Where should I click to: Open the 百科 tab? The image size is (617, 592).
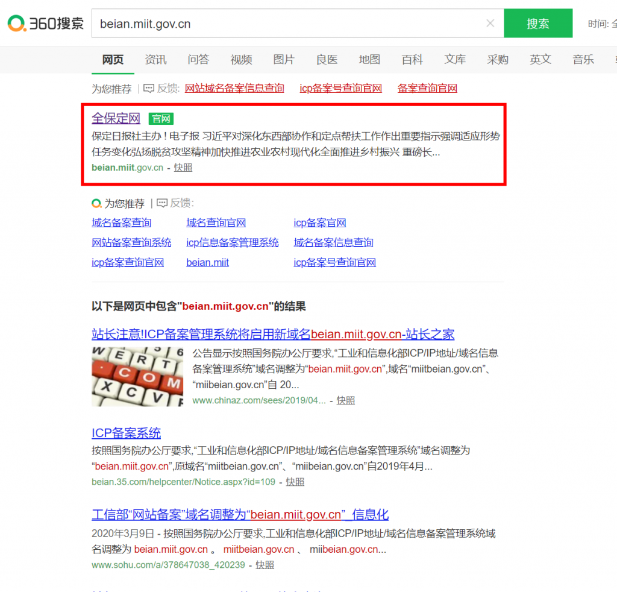pyautogui.click(x=412, y=60)
